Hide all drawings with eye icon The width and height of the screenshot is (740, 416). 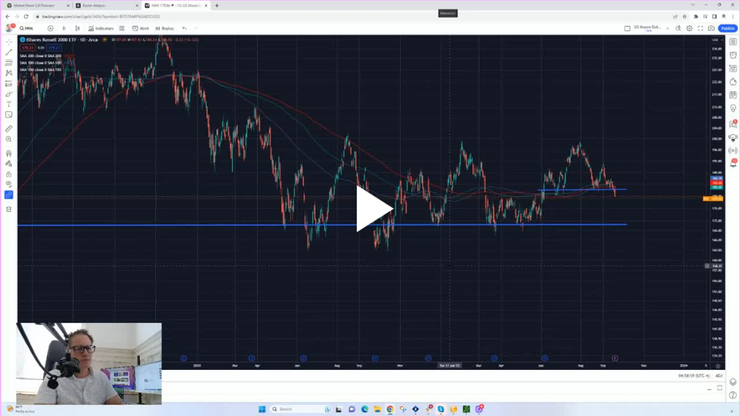pyautogui.click(x=8, y=184)
